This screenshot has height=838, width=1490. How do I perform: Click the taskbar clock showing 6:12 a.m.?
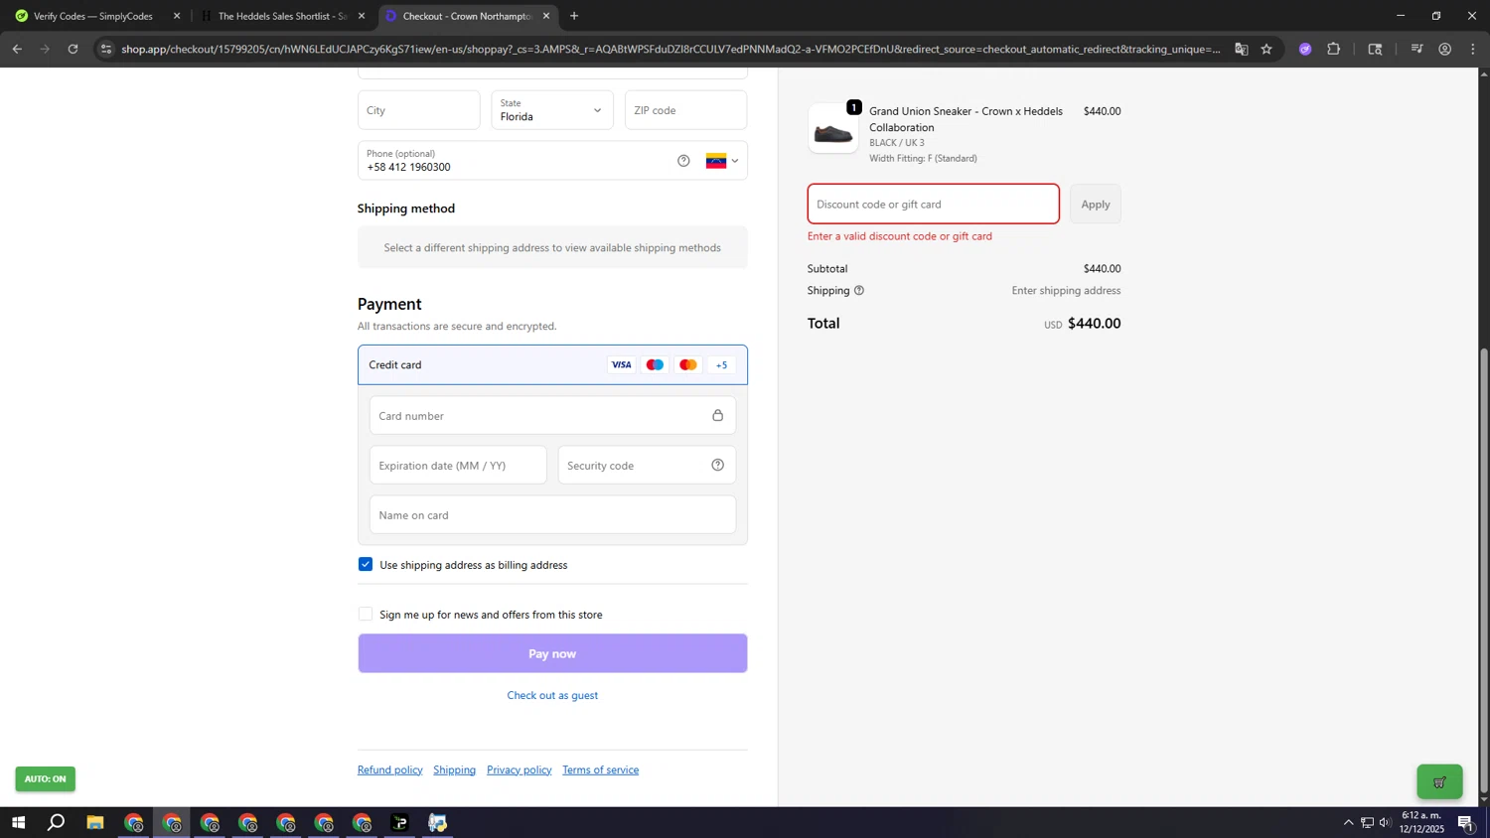pos(1421,822)
